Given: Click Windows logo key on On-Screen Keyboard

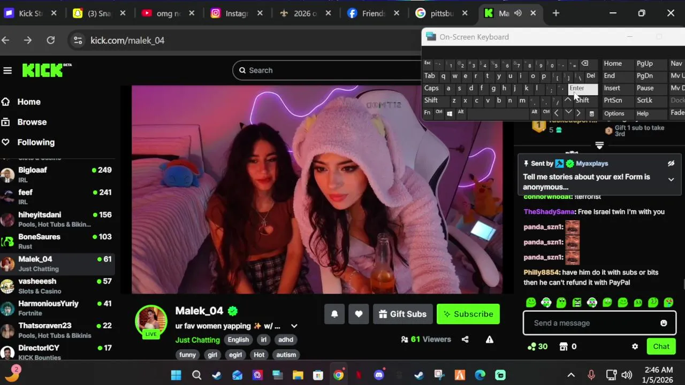Looking at the screenshot, I should click(450, 113).
